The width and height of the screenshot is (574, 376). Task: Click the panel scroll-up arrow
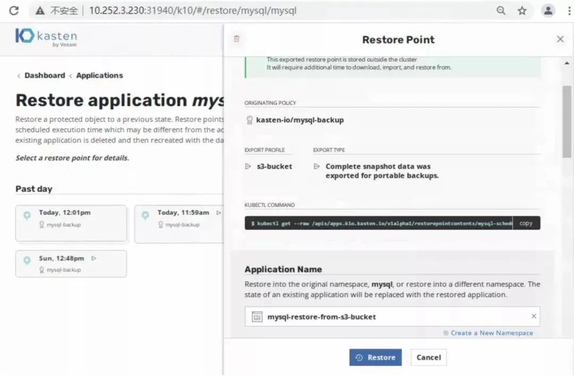coord(567,63)
